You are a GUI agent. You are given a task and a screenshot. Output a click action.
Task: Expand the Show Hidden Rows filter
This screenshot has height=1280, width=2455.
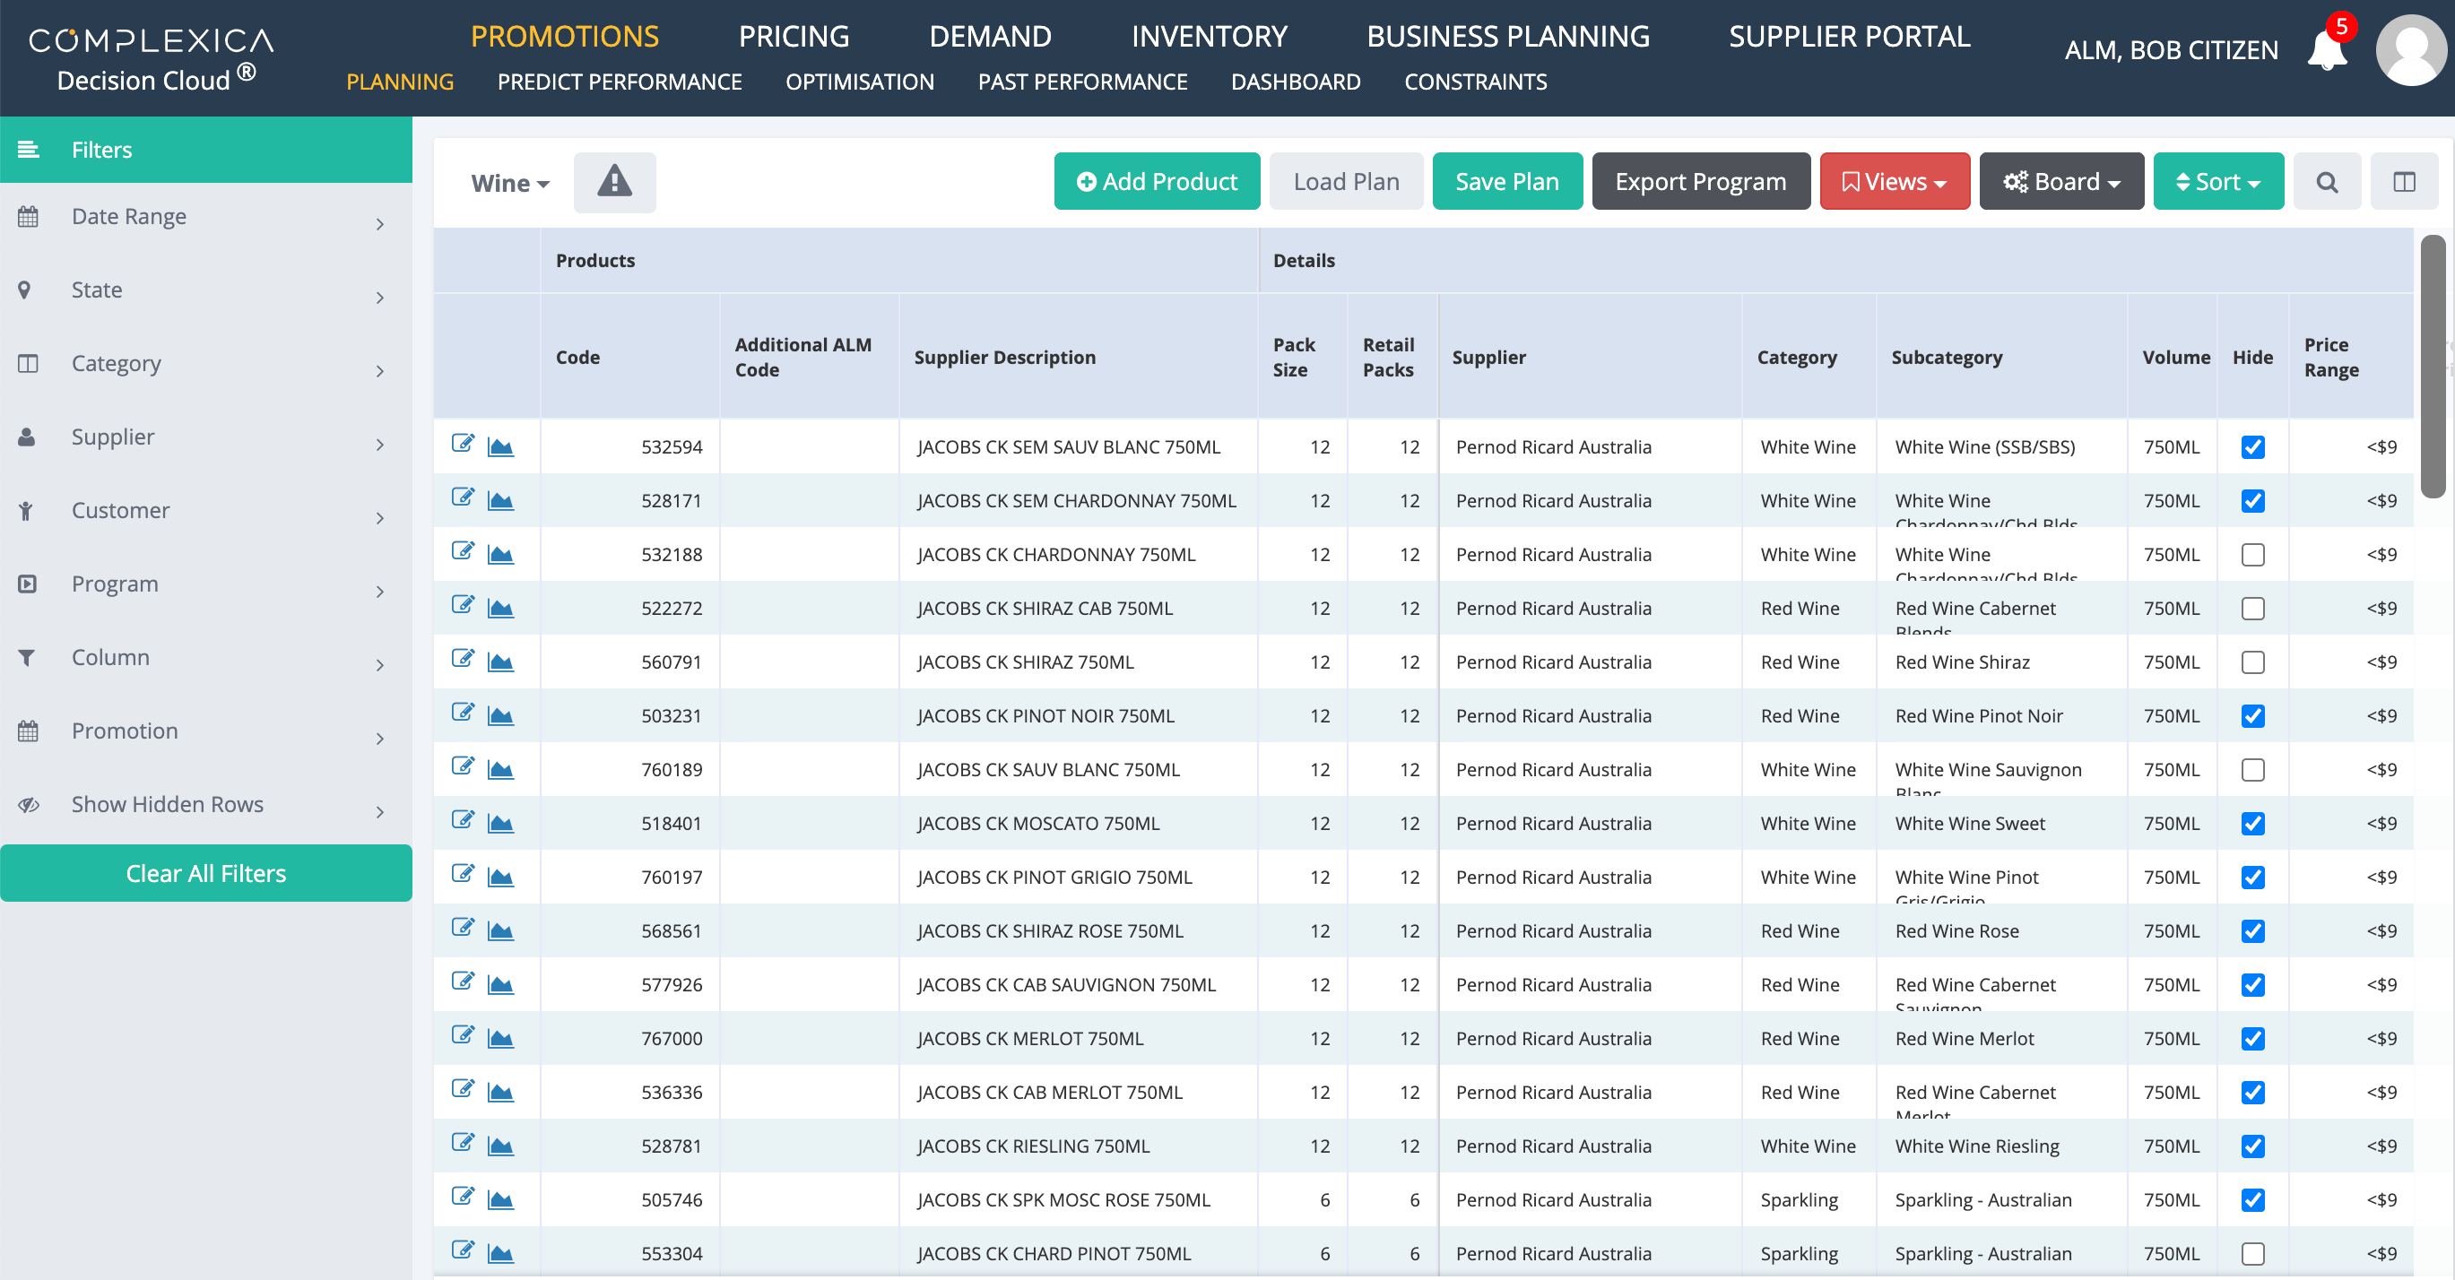[206, 805]
